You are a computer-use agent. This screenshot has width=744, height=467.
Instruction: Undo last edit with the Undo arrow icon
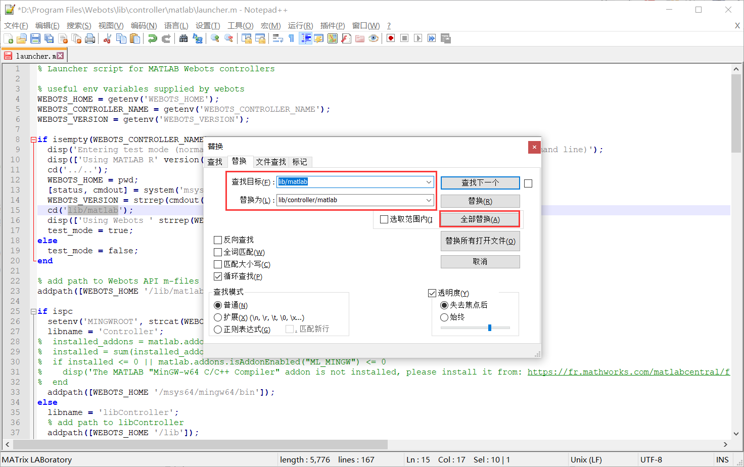coord(152,38)
